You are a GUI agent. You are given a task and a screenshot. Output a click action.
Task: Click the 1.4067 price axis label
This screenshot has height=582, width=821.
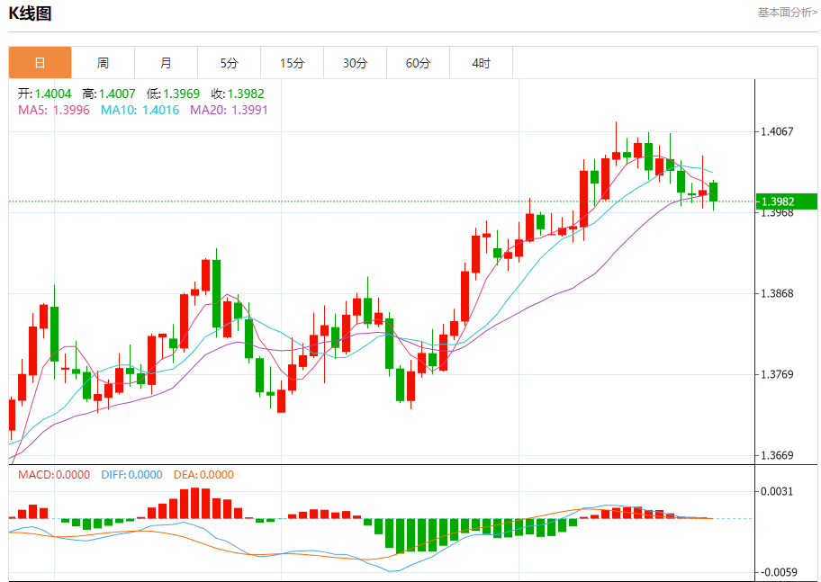[x=777, y=131]
